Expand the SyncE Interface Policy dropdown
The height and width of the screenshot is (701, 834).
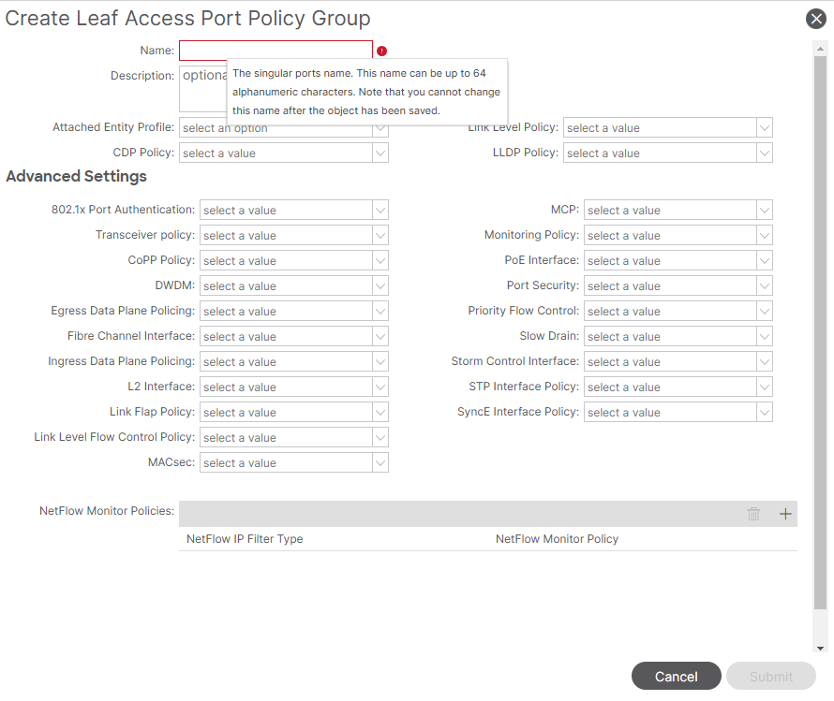(x=678, y=413)
